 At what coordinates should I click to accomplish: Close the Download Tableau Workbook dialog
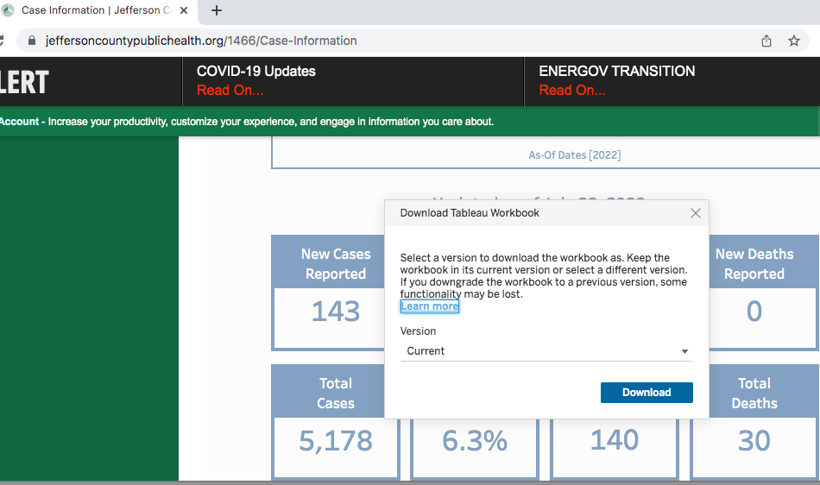click(696, 213)
